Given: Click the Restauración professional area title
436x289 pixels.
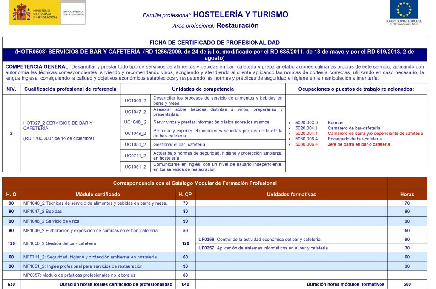Looking at the screenshot, I should 238,26.
